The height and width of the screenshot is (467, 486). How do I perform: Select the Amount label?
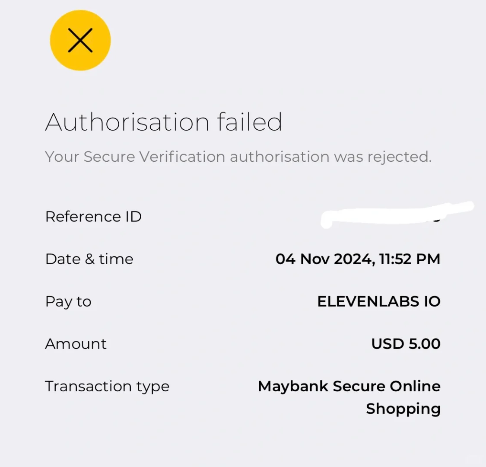76,344
